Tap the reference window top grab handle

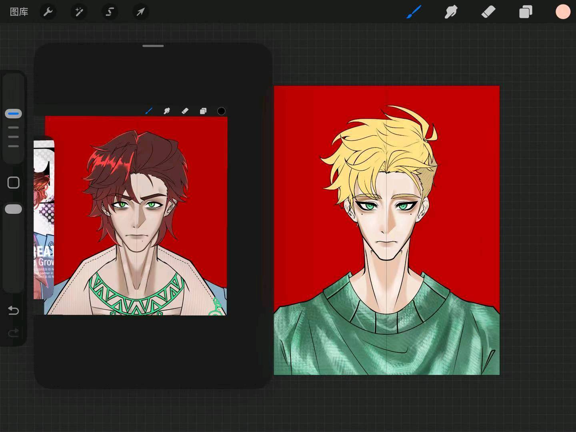pos(153,46)
